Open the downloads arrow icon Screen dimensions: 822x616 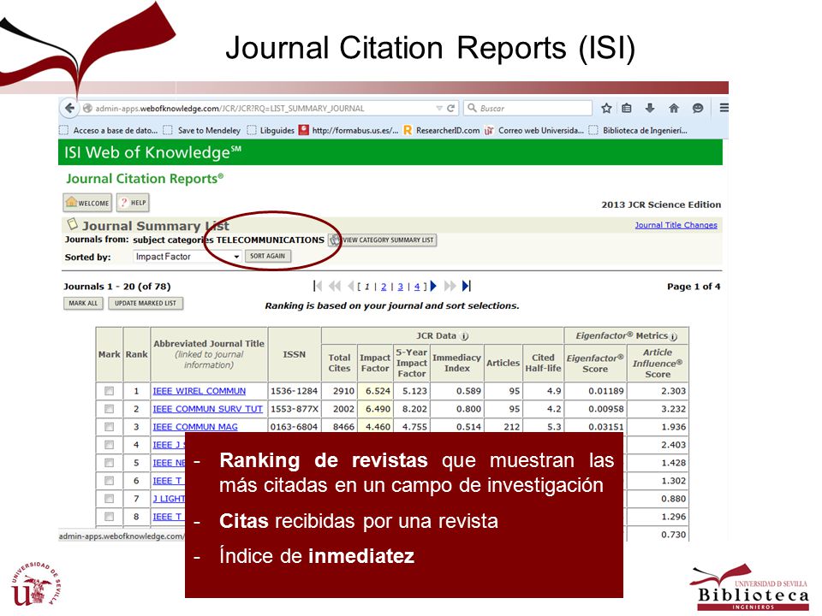650,109
